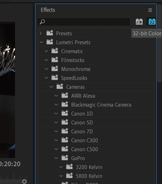Screen dimensions: 162x184
Task: Click the Effects panel vertical scrollbar
Action: tap(159, 43)
